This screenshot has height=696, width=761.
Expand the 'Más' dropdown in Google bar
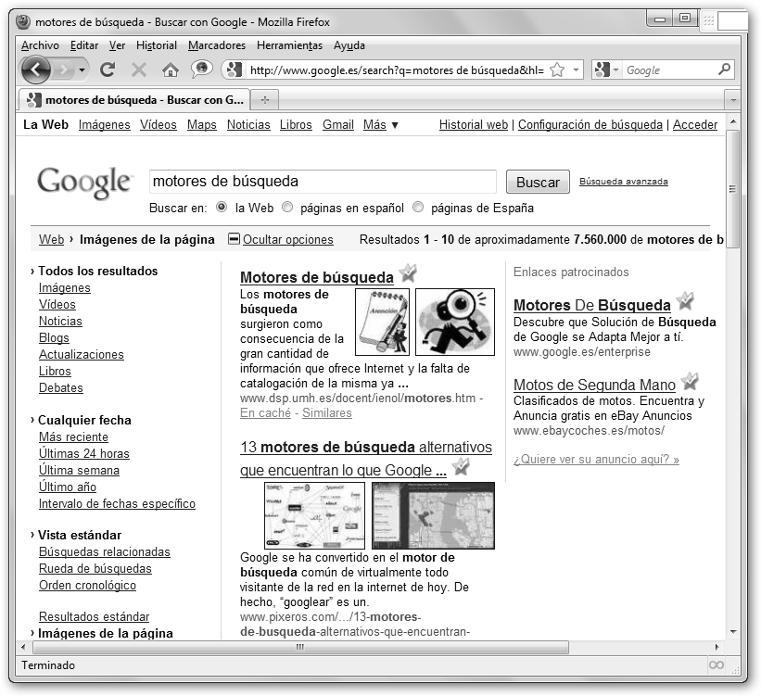click(381, 125)
